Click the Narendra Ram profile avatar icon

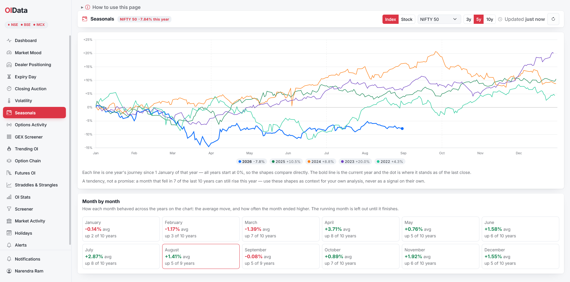(9, 271)
